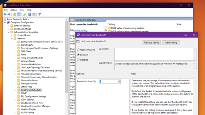Expand the Control Panel tree node

coord(12,35)
